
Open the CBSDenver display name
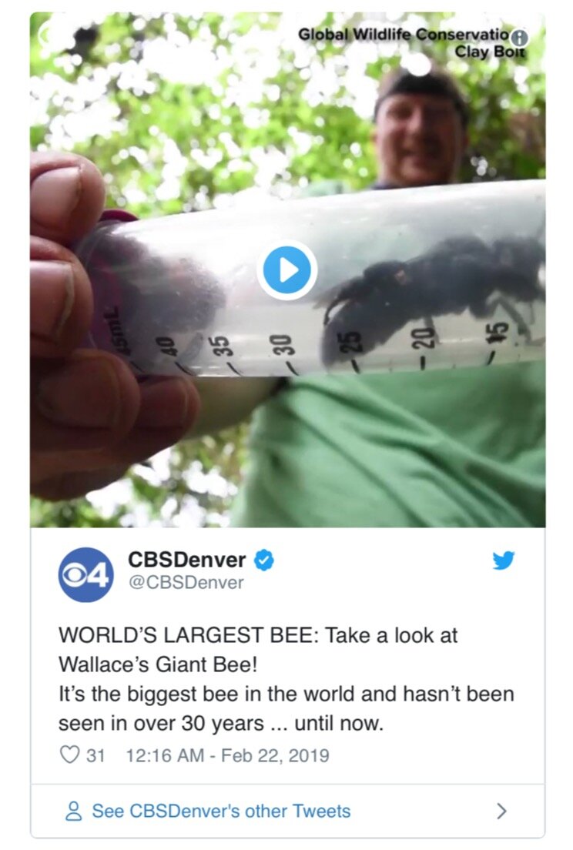[187, 560]
